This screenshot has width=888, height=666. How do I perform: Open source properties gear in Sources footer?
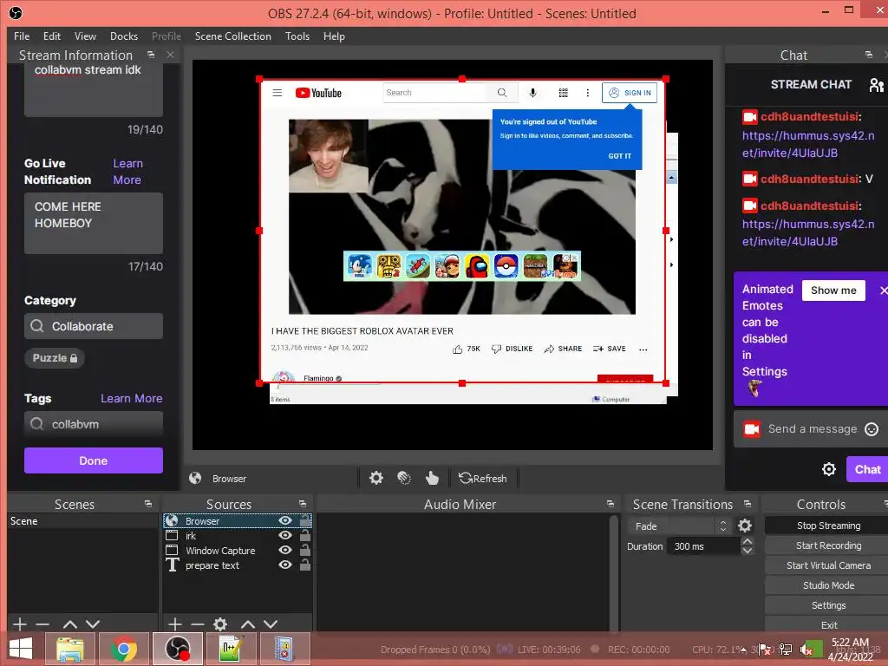(220, 624)
